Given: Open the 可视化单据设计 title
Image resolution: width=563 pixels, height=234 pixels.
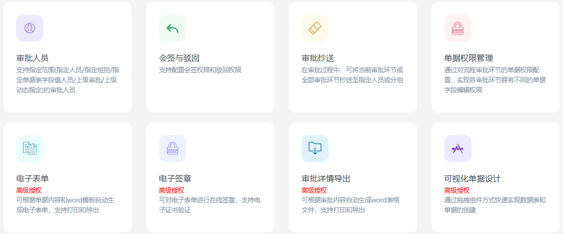Looking at the screenshot, I should click(472, 179).
